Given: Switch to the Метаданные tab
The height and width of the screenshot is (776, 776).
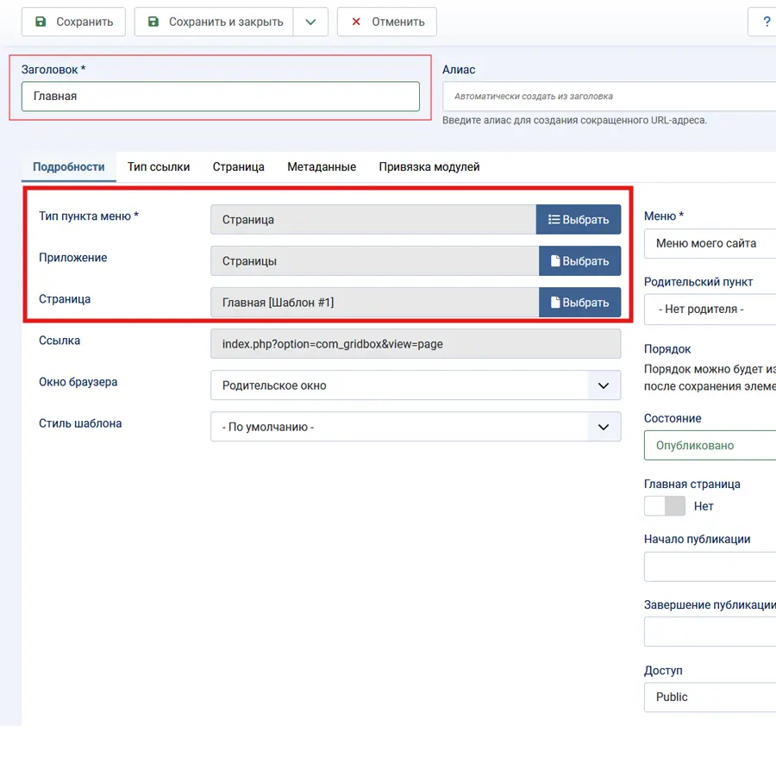Looking at the screenshot, I should [x=322, y=167].
